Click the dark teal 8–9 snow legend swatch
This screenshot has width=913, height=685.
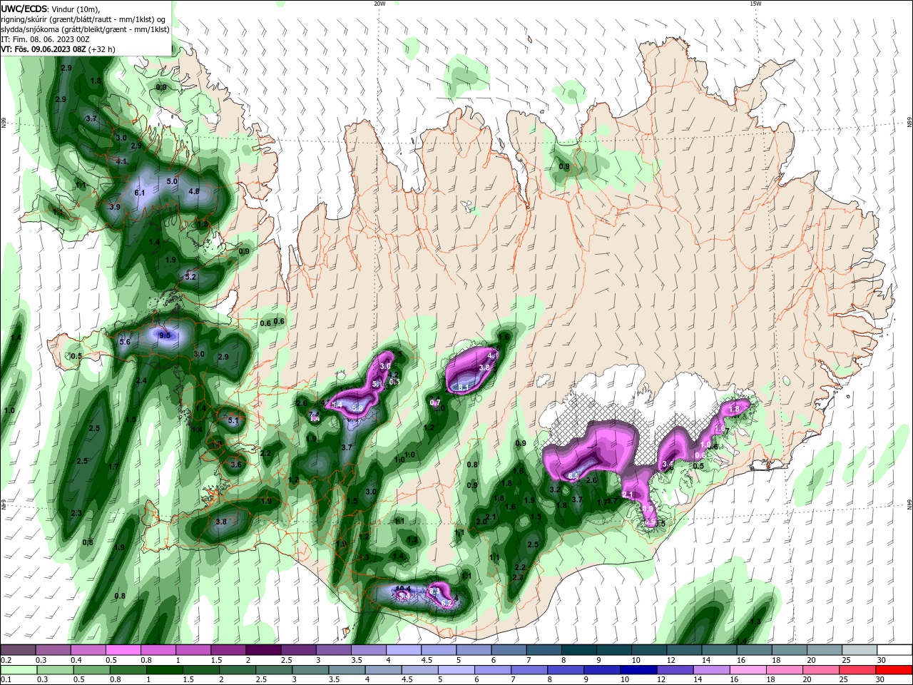click(579, 650)
